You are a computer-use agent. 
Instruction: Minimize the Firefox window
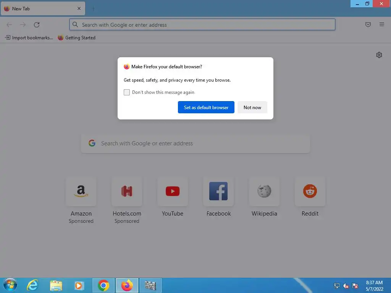pos(357,4)
